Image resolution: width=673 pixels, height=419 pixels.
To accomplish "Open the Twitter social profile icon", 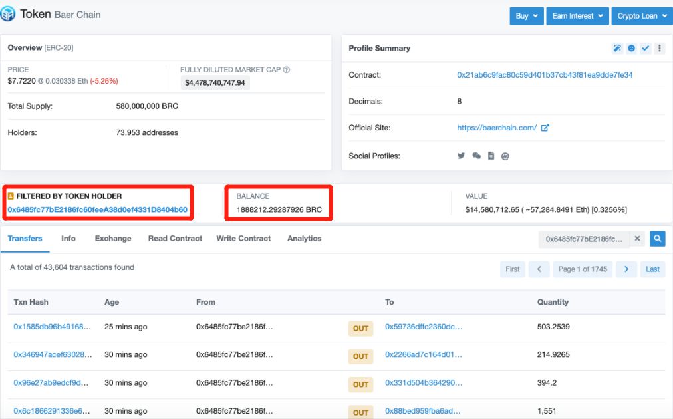I will point(461,156).
